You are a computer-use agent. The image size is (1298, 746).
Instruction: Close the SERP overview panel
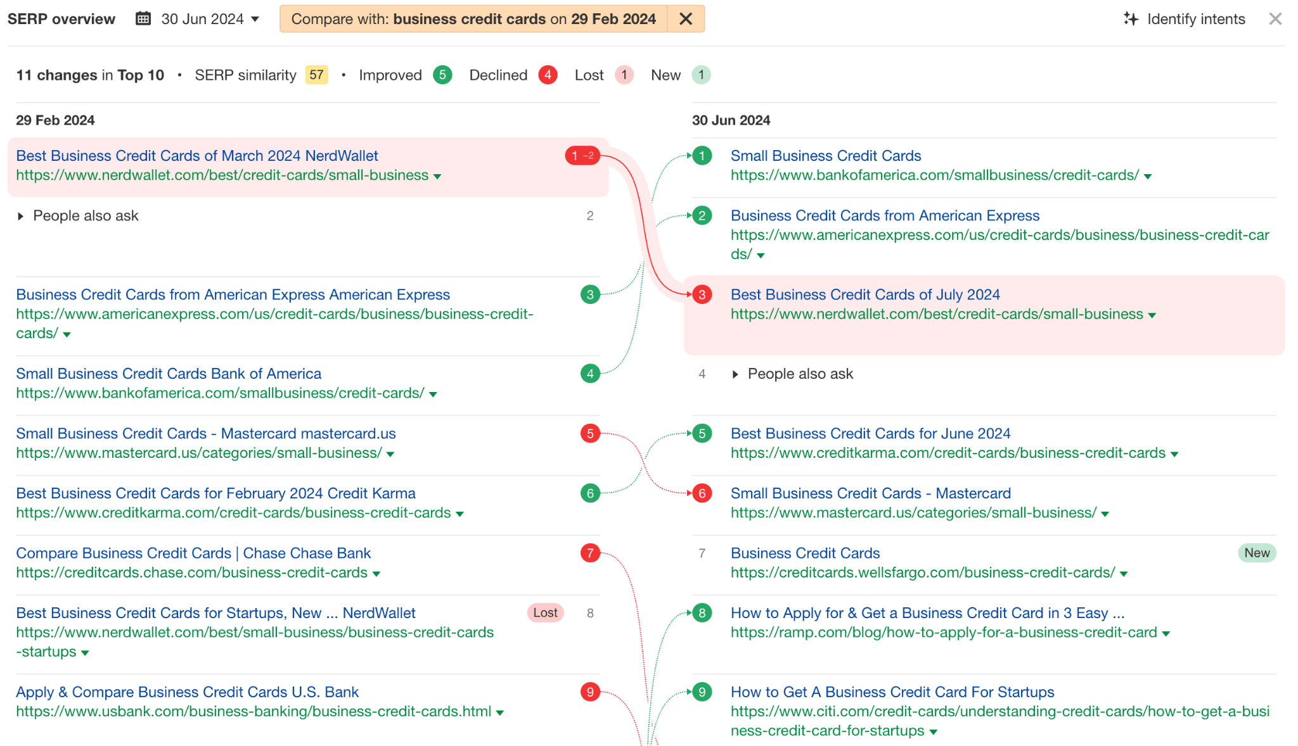tap(1276, 18)
